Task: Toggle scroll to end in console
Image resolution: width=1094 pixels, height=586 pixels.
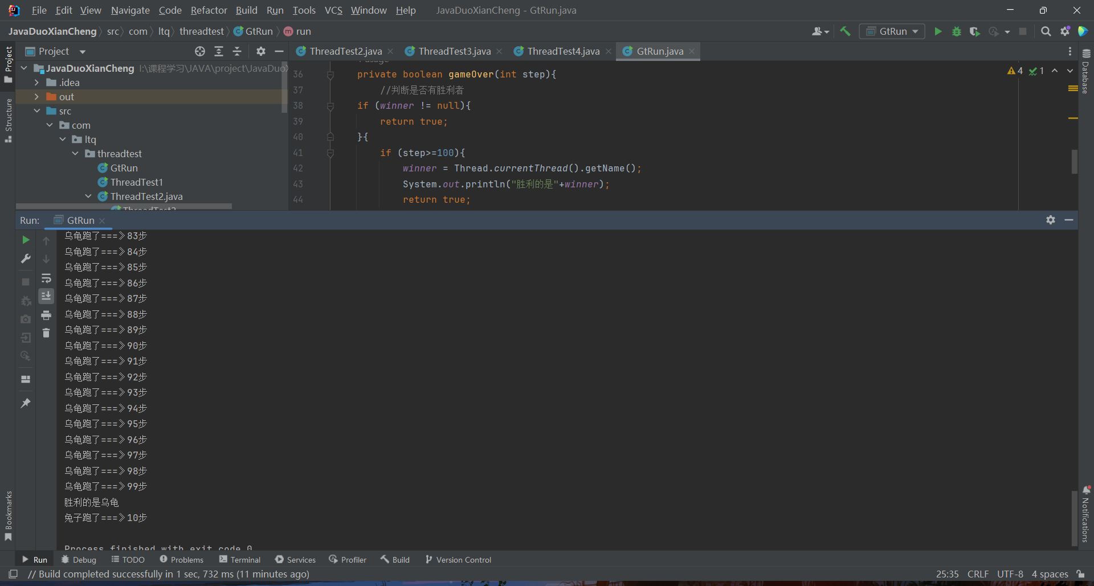Action: click(x=46, y=296)
